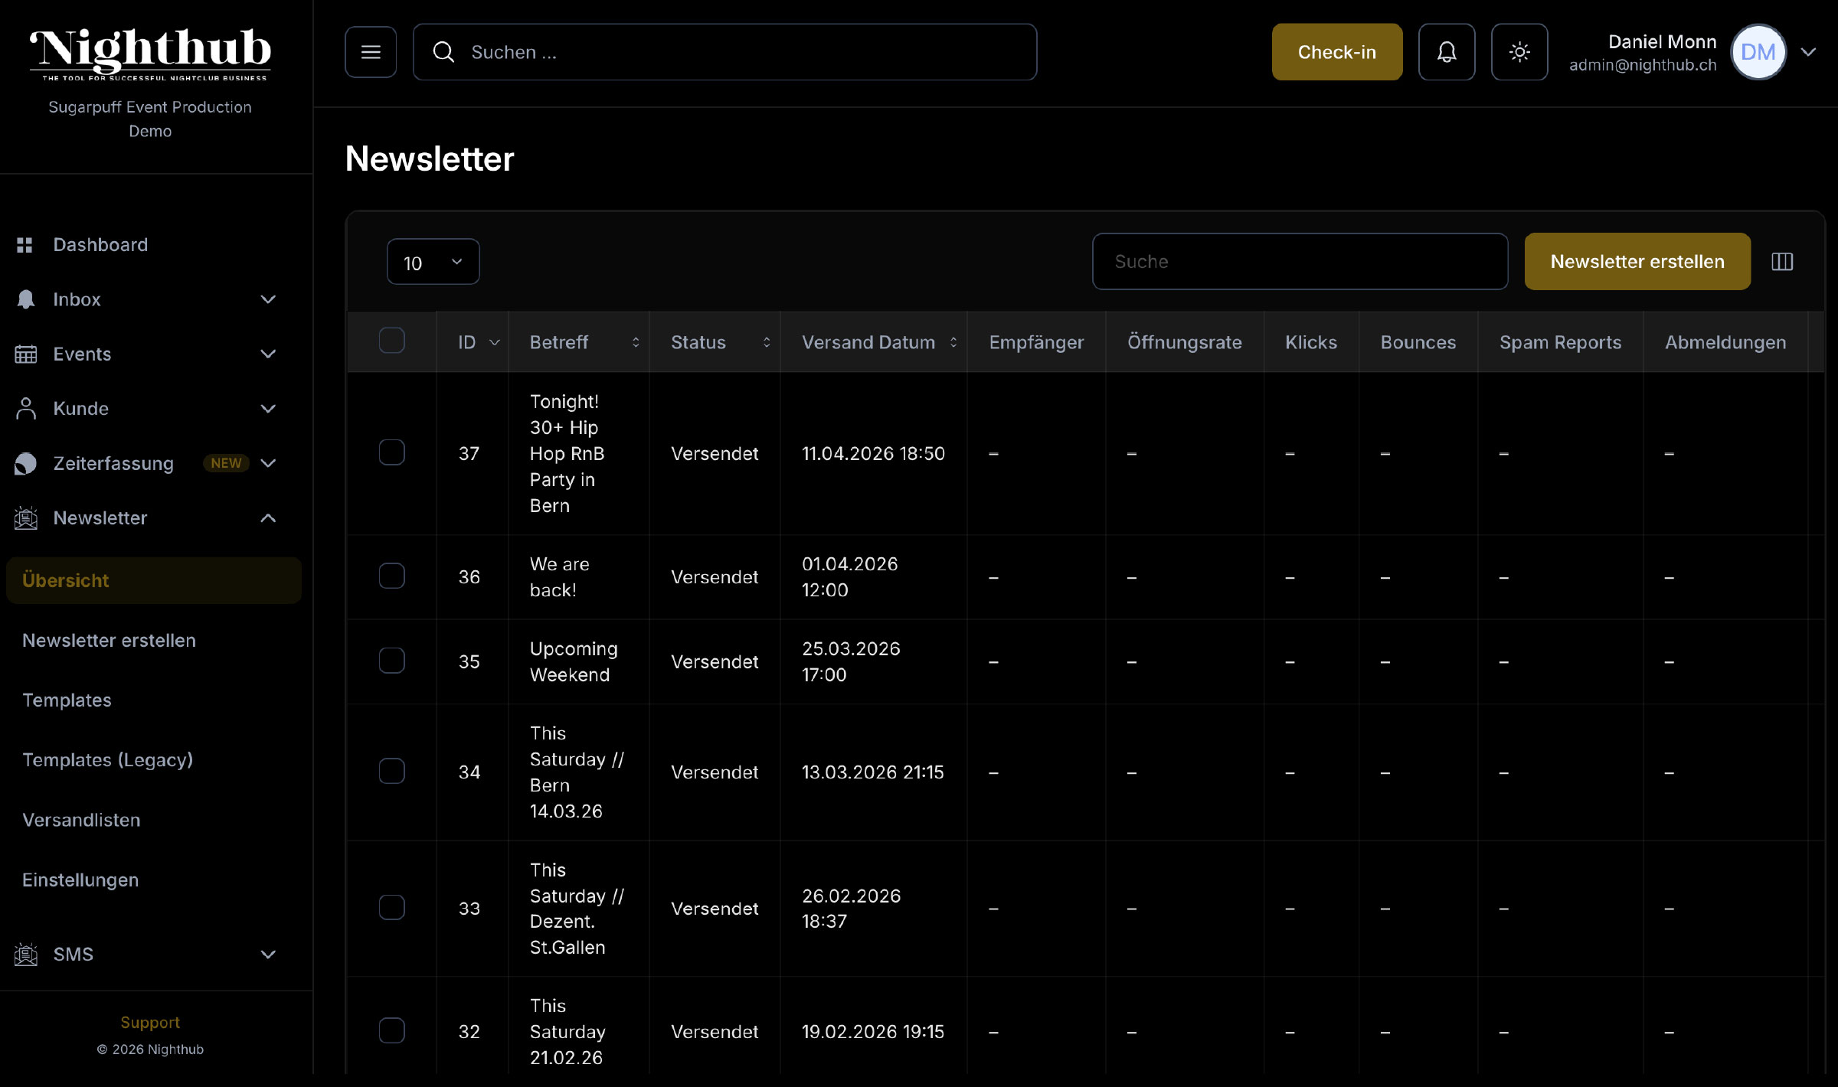Focus the table Suche field
Image resolution: width=1838 pixels, height=1087 pixels.
(x=1300, y=262)
